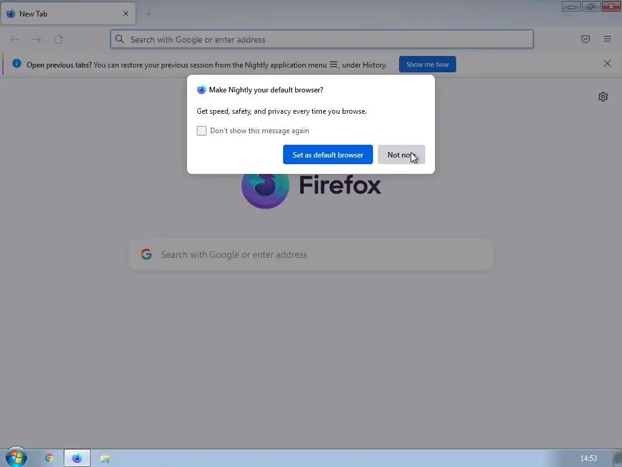Screen dimensions: 622x467
Task: Click the Nightly icon in dialog title
Action: click(202, 90)
